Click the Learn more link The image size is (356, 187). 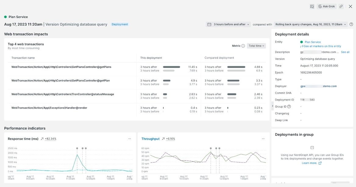click(309, 163)
